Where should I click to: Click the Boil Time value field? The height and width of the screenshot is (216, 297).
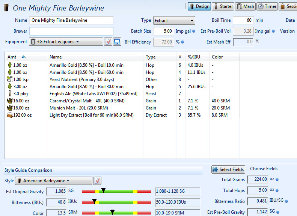pos(243,20)
